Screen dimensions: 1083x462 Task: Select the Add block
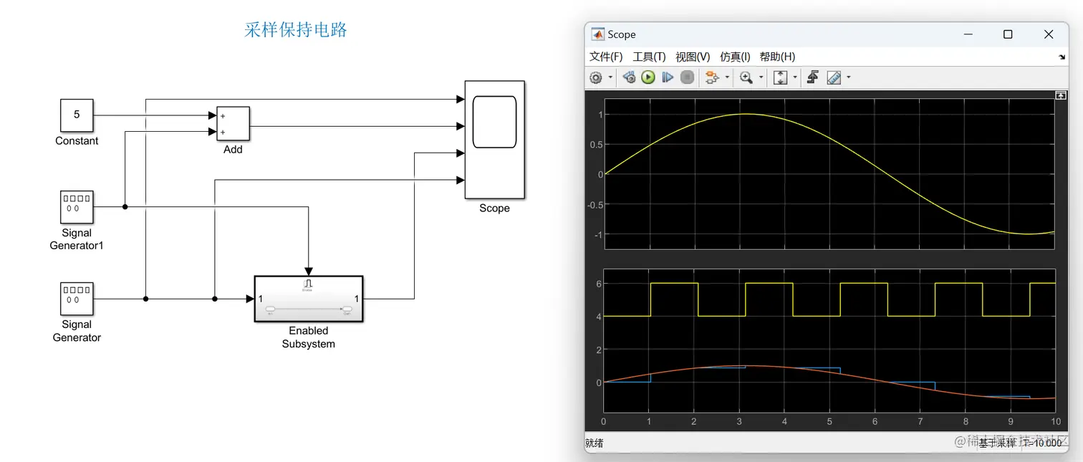click(233, 124)
